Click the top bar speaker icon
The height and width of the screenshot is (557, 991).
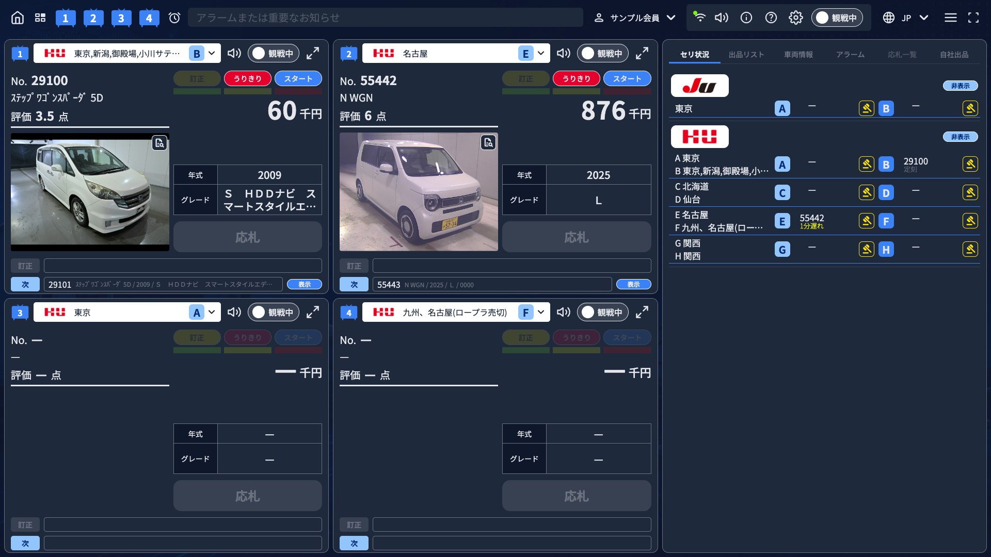pos(721,18)
